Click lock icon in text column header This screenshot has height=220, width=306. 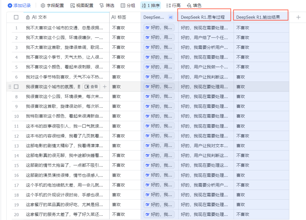point(28,17)
